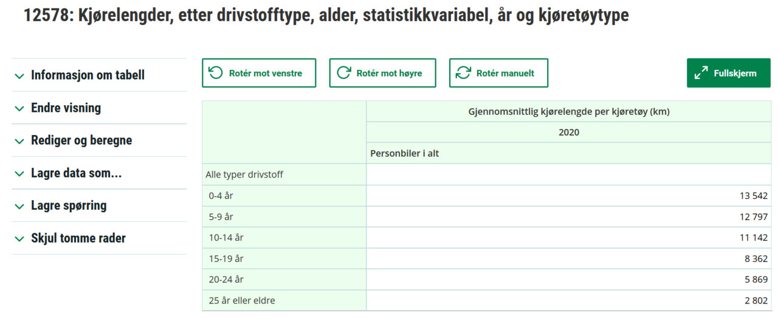Click the rotate-right arrow icon
Image resolution: width=778 pixels, height=318 pixels.
343,73
